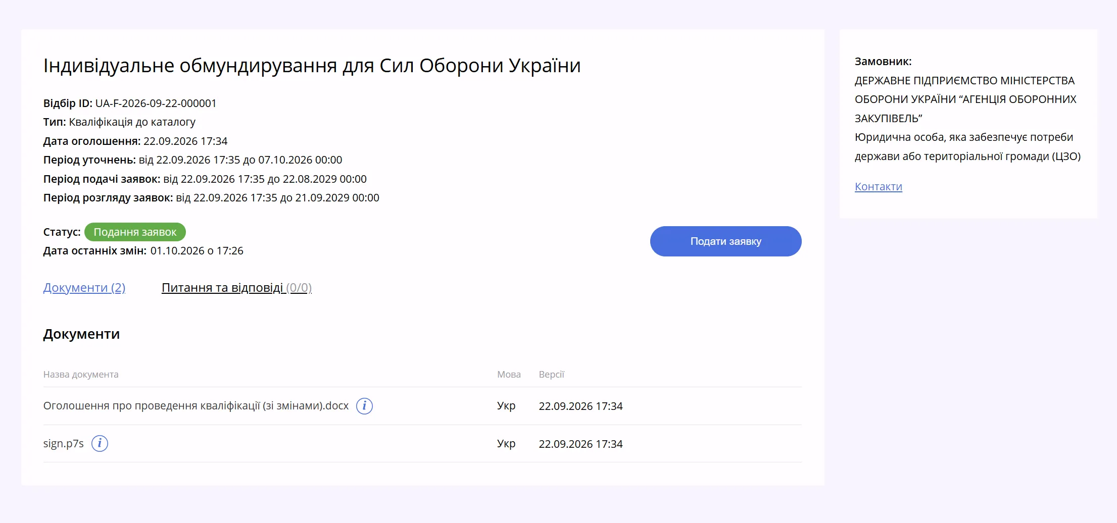Click the Тип: Кваліфікація до каталогу line
Image resolution: width=1117 pixels, height=523 pixels.
[119, 122]
